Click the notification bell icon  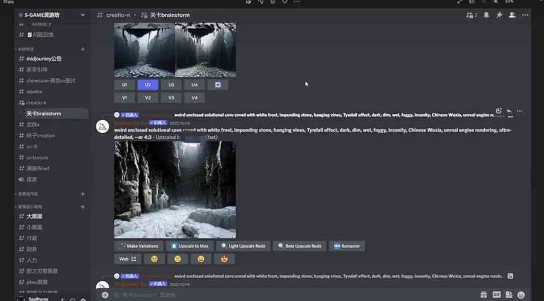[x=487, y=15]
